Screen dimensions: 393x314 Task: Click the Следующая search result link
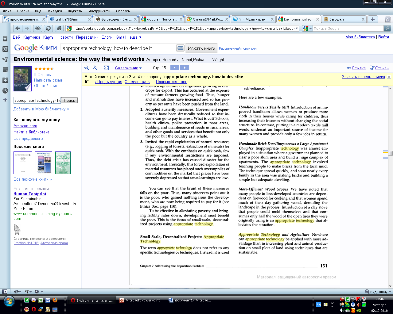click(137, 82)
